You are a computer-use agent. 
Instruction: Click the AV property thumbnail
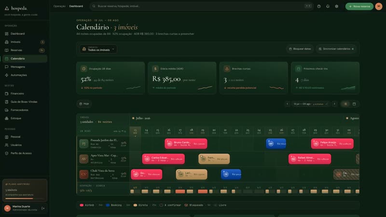(83, 159)
